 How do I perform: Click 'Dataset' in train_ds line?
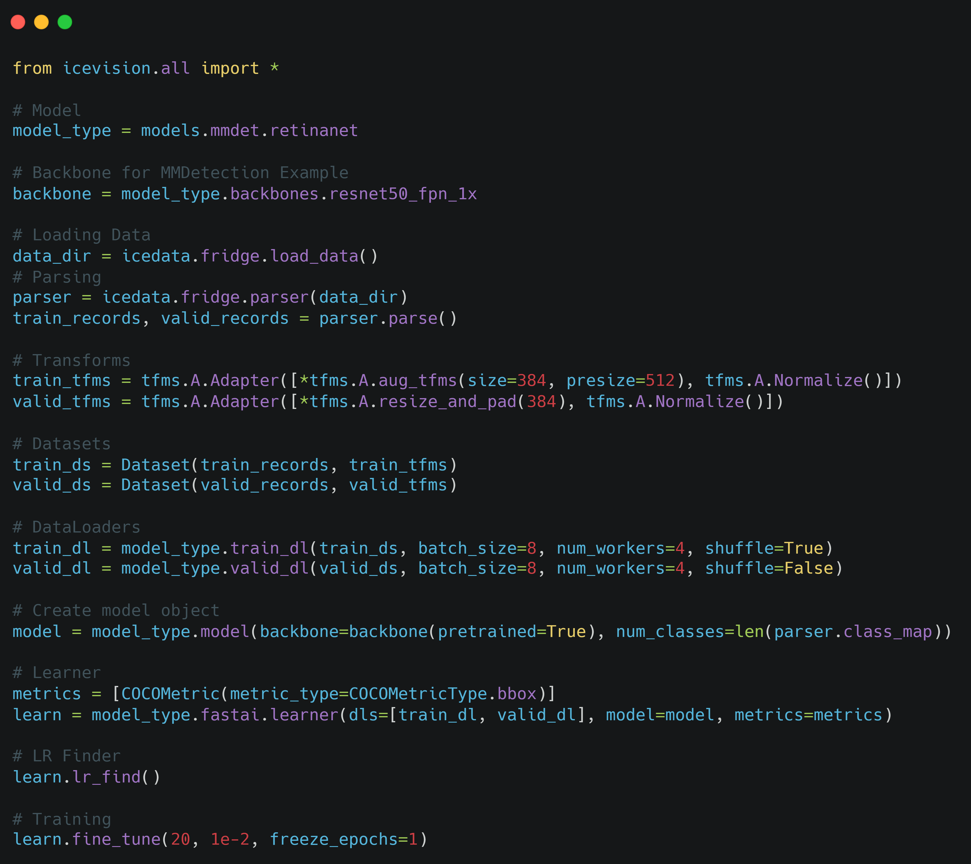[155, 464]
